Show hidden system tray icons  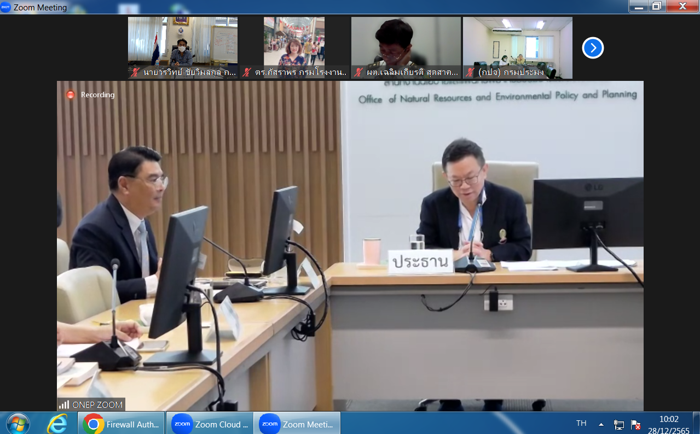[x=601, y=424]
